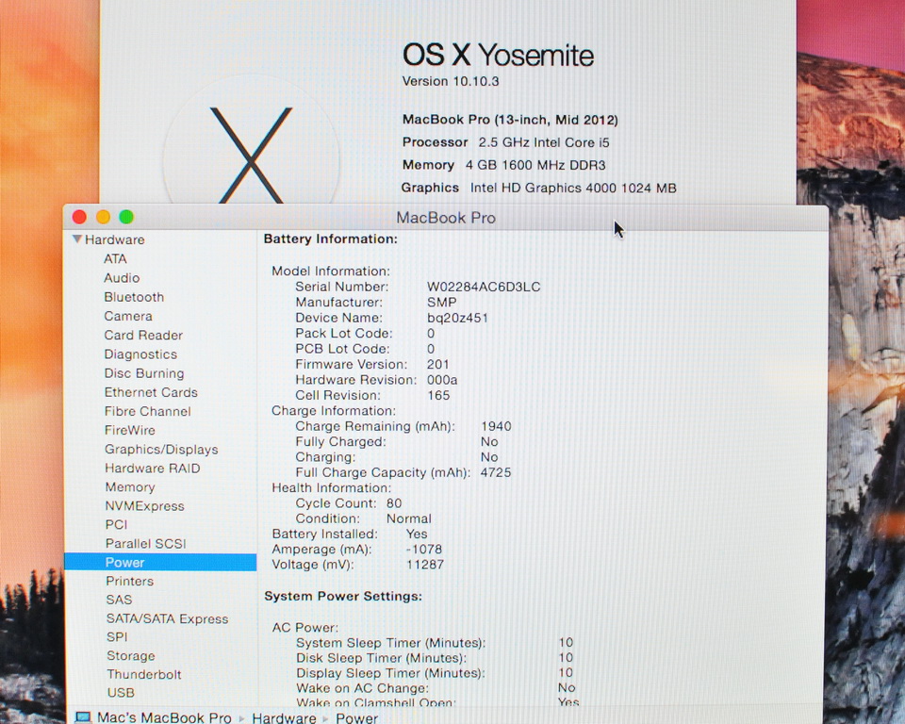Image resolution: width=905 pixels, height=724 pixels.
Task: Click the System Power Settings heading
Action: coord(343,597)
